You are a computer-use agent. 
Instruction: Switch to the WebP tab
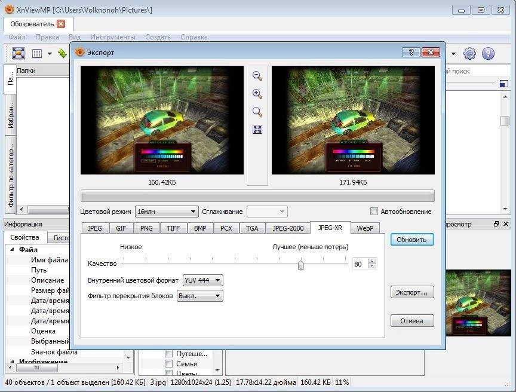[x=365, y=228]
